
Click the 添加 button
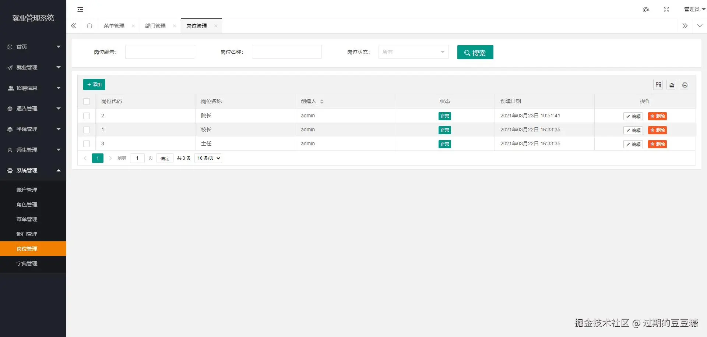point(94,85)
